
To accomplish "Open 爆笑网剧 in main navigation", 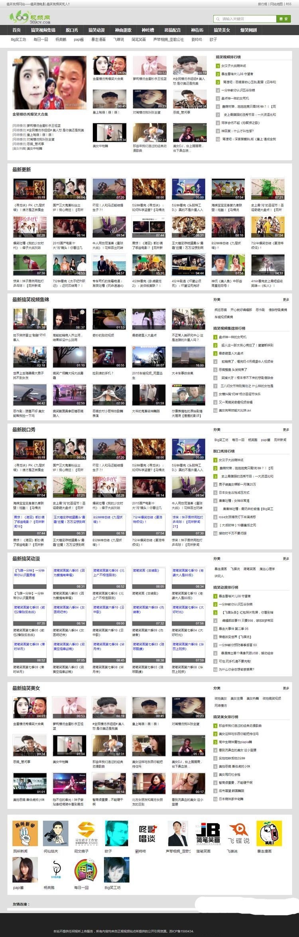I will (x=248, y=30).
